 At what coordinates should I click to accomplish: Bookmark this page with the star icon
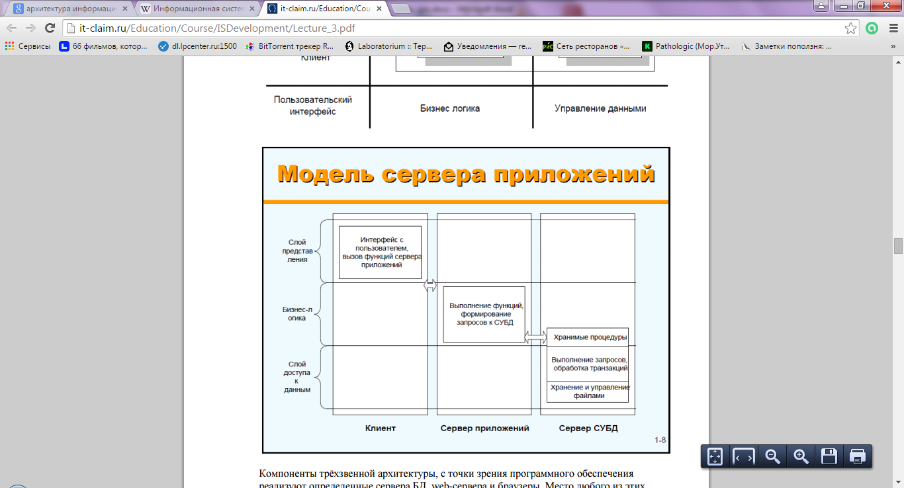tap(850, 28)
